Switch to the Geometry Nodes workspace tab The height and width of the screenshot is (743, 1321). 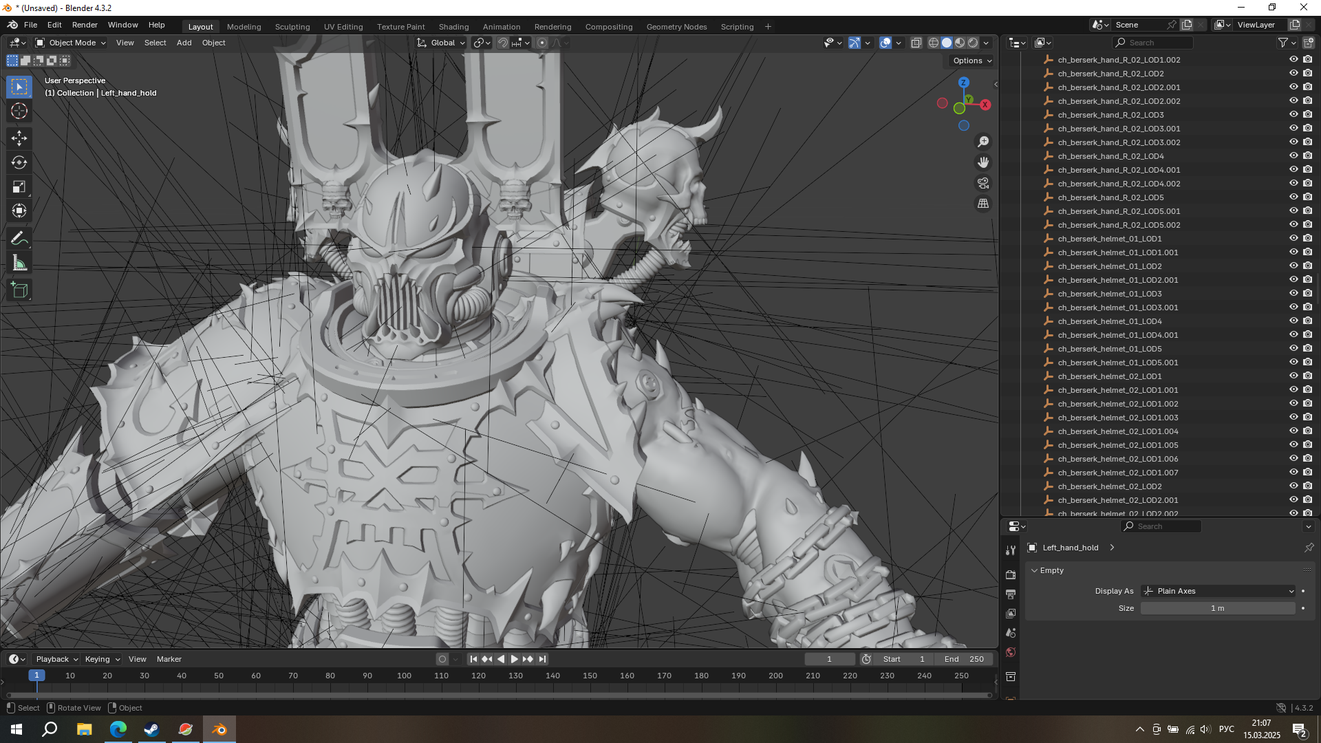676,27
